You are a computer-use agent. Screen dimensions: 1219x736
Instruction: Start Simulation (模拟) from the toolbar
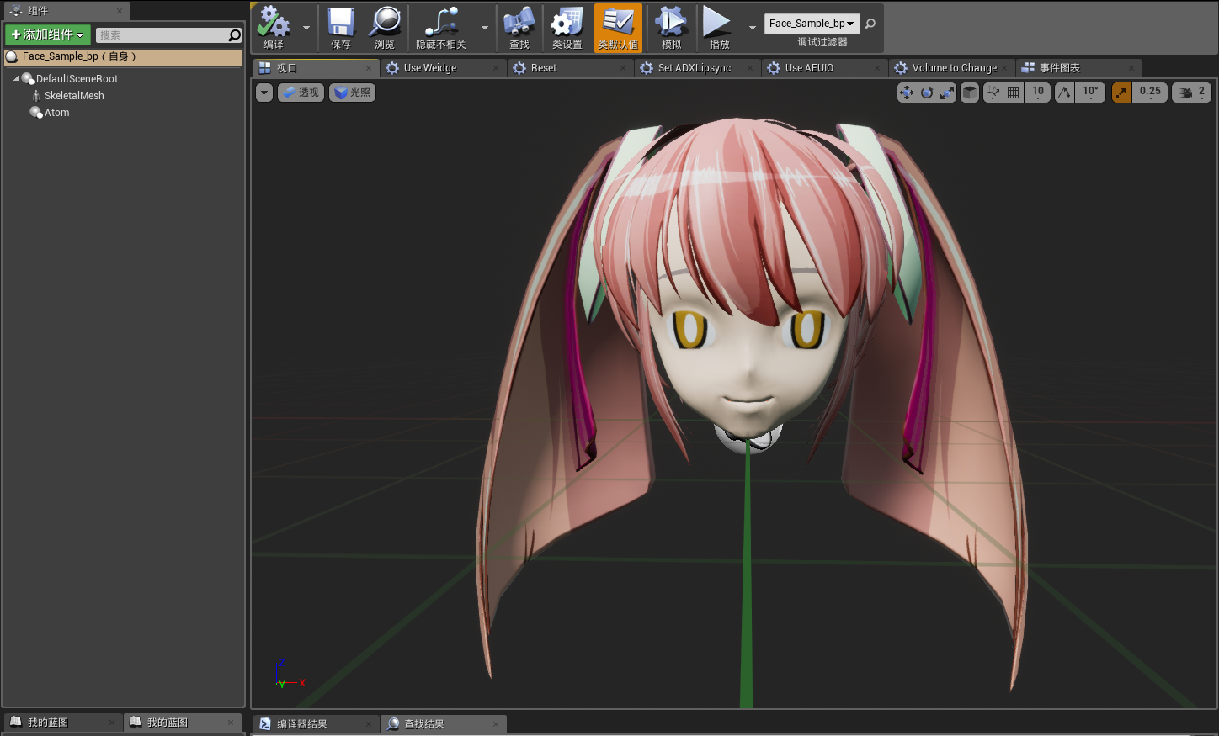pos(671,27)
